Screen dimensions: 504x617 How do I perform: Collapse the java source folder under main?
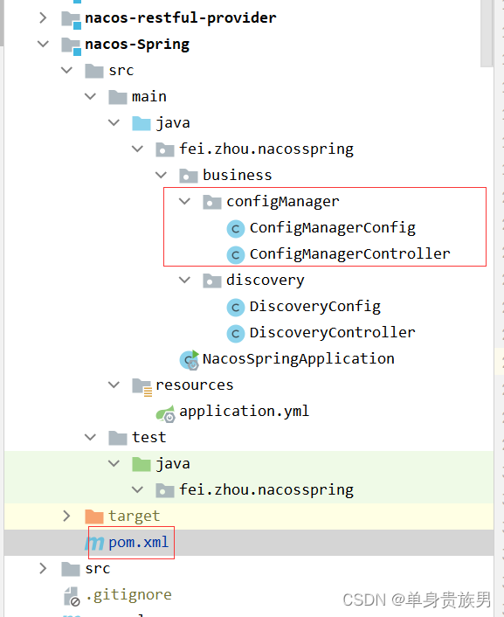pyautogui.click(x=114, y=122)
